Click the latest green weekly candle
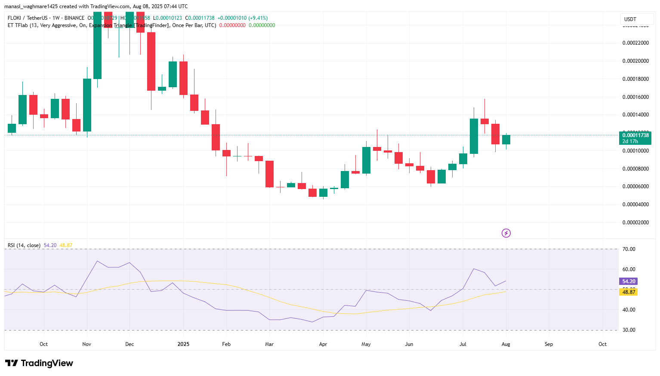Viewport: 660px width, 376px height. [506, 140]
